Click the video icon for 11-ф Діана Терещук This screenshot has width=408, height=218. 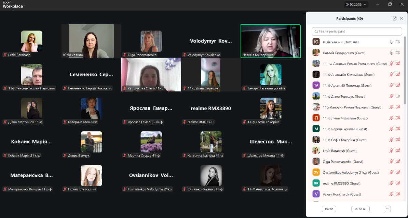(398, 96)
